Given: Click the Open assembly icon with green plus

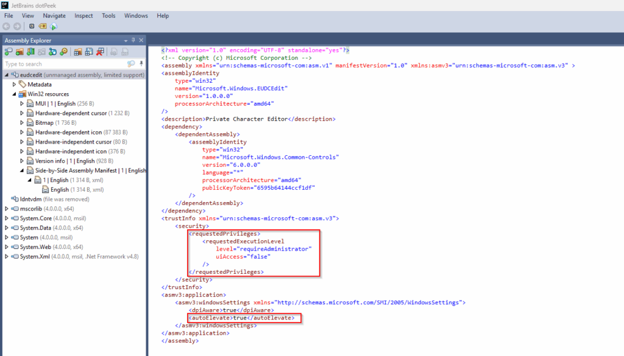Looking at the screenshot, I should point(9,52).
